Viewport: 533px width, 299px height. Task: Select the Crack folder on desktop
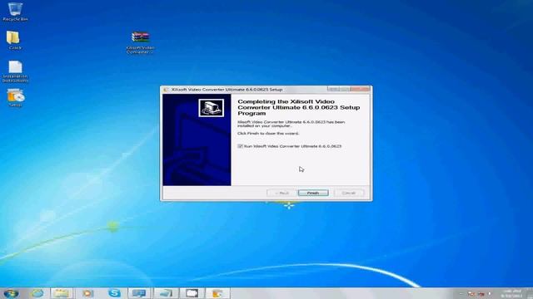pyautogui.click(x=15, y=41)
